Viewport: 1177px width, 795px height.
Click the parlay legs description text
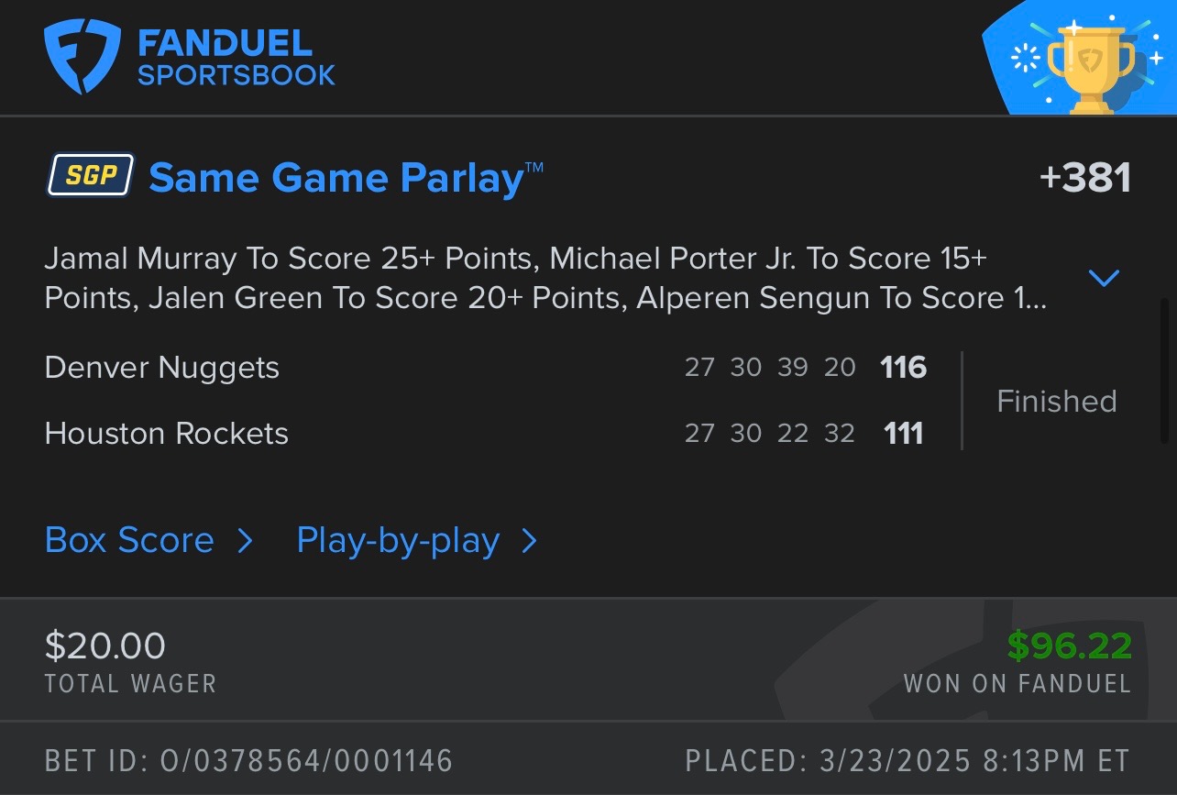point(545,278)
